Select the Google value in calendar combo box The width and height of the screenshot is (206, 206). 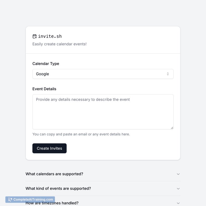(42, 74)
